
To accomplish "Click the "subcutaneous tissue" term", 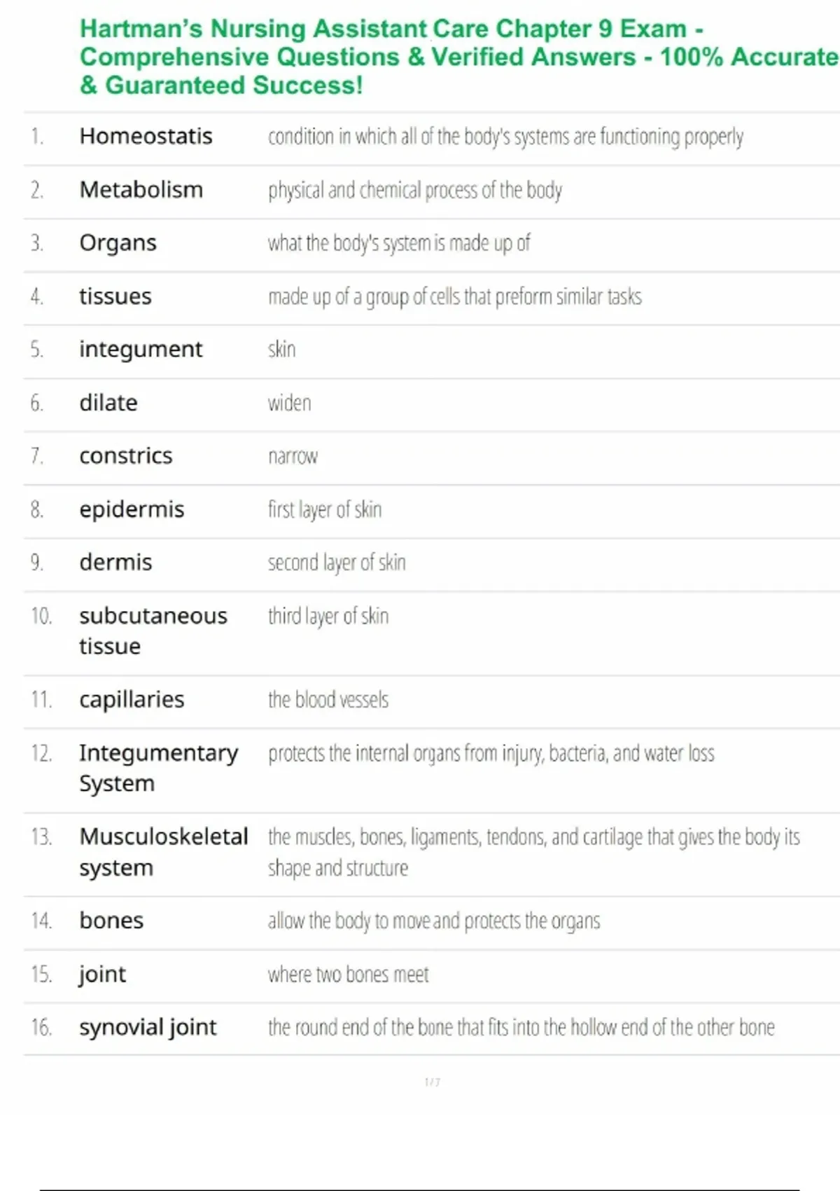I will [153, 631].
